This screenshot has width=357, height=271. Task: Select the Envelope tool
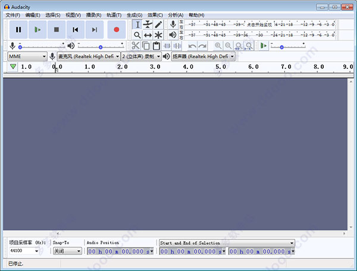click(148, 24)
